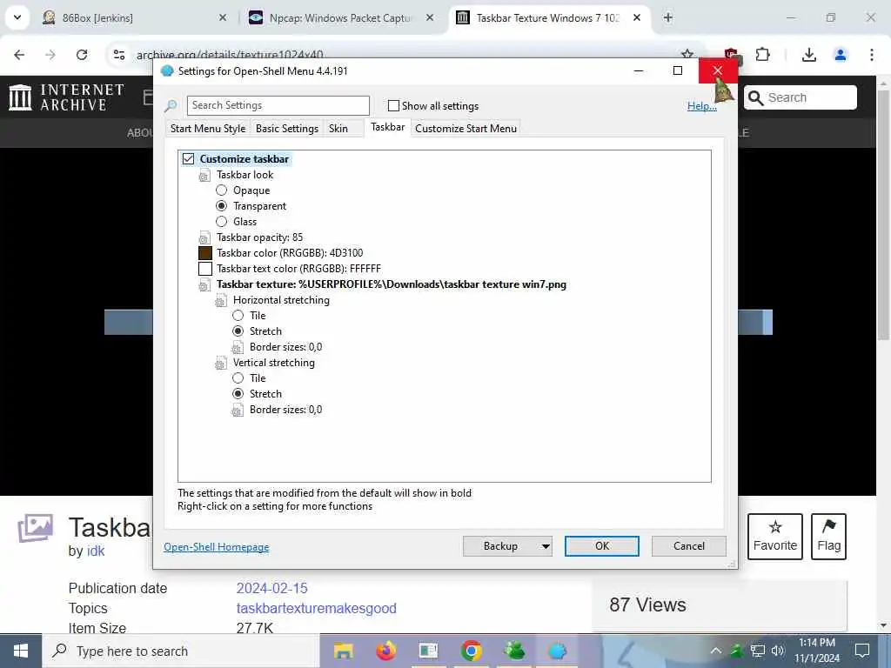Launch Firefox from the taskbar
This screenshot has width=891, height=668.
coord(385,651)
